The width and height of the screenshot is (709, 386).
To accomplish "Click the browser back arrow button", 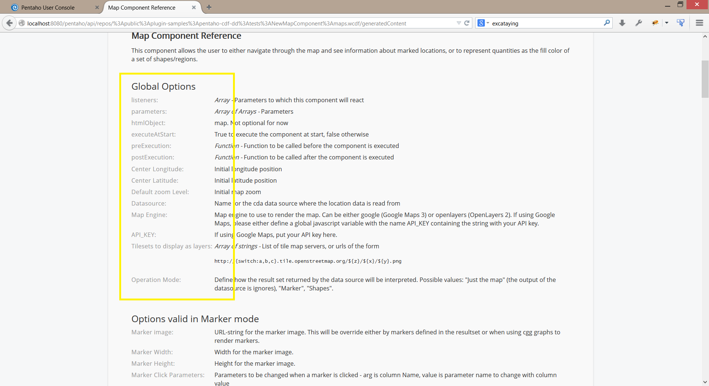I will tap(10, 23).
